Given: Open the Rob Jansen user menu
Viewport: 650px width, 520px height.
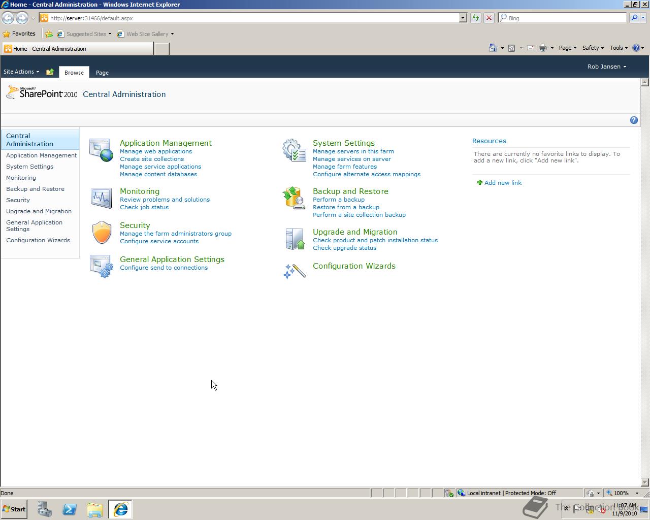Looking at the screenshot, I should tap(607, 67).
